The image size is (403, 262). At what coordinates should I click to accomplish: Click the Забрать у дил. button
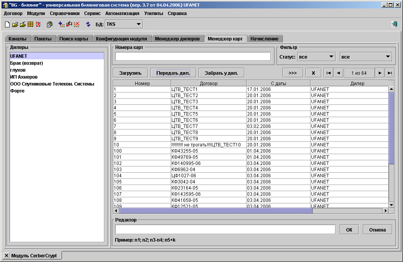click(x=222, y=73)
